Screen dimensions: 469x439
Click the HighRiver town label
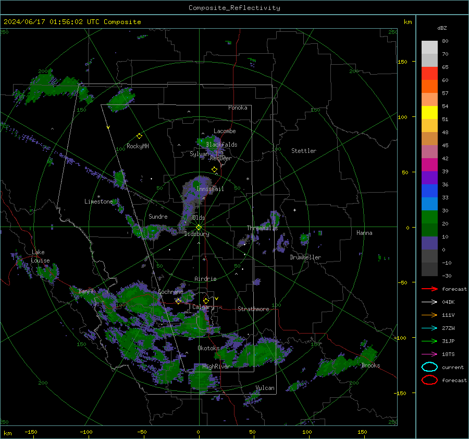click(x=216, y=366)
